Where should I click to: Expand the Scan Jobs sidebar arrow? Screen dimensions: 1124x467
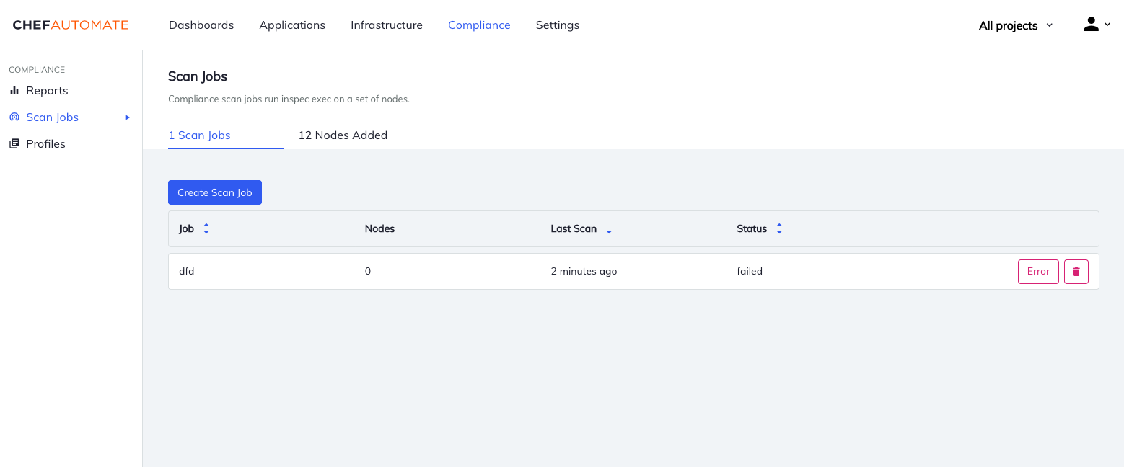pos(127,117)
